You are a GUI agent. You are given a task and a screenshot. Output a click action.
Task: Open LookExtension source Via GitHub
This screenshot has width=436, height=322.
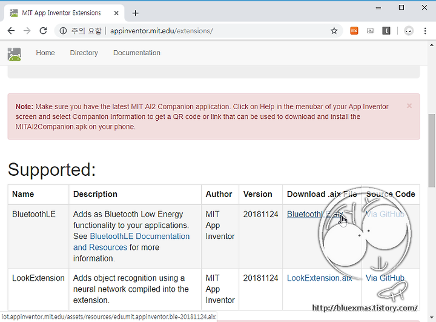click(x=385, y=278)
